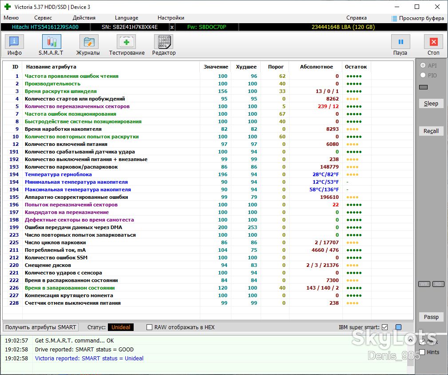Click the drive model Hitachi HTS541612J9SA00
Screen dimensions: 448x375
click(45, 27)
